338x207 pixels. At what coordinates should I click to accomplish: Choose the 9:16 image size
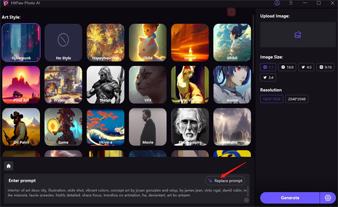click(325, 67)
